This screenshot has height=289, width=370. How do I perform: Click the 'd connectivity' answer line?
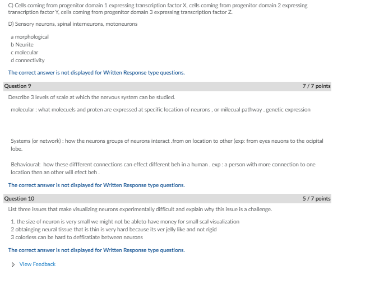(28, 60)
